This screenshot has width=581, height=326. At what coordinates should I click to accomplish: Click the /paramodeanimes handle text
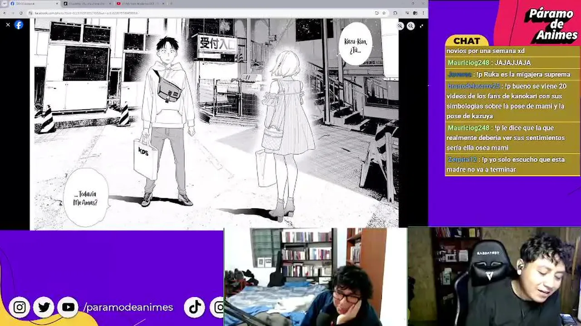(128, 307)
